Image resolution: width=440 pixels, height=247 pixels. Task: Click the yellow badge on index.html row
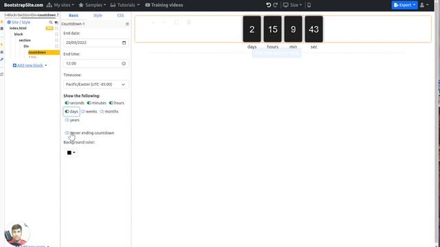click(49, 28)
